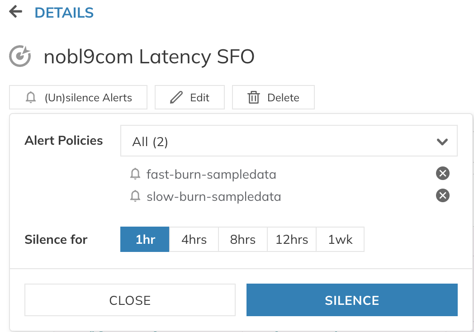The width and height of the screenshot is (474, 332).
Task: Click the fast-burn-sampledata policy name
Action: [x=211, y=174]
